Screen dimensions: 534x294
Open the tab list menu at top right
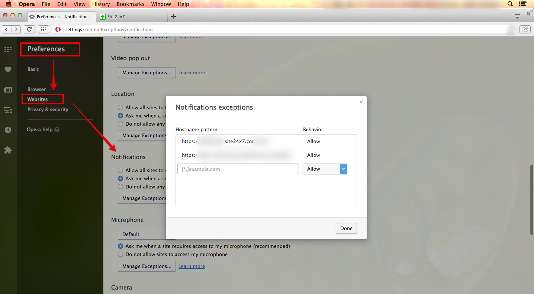(x=517, y=16)
